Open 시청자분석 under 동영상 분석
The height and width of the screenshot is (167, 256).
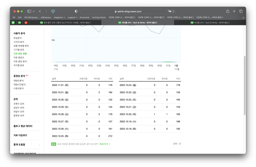19,88
